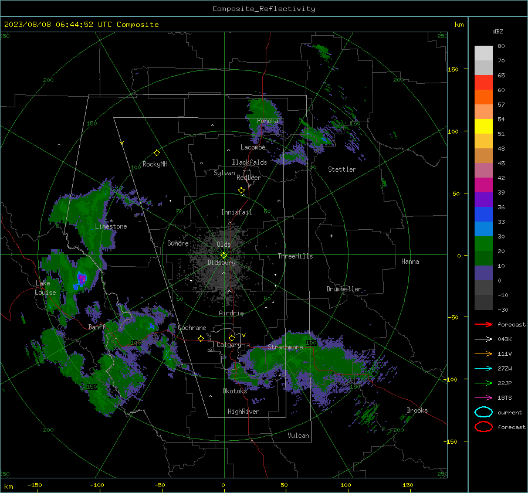Screen dimensions: 528x493
Task: Click the green 20 dBZ color swatch
Action: point(483,244)
